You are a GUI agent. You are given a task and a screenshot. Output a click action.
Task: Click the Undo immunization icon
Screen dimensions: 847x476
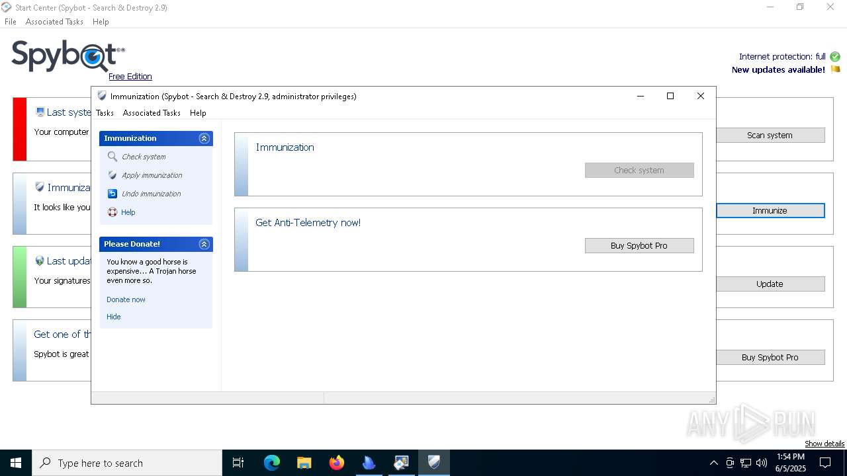coord(112,194)
